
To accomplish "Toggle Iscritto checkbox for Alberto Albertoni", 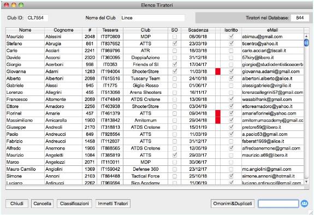I will point(232,78).
